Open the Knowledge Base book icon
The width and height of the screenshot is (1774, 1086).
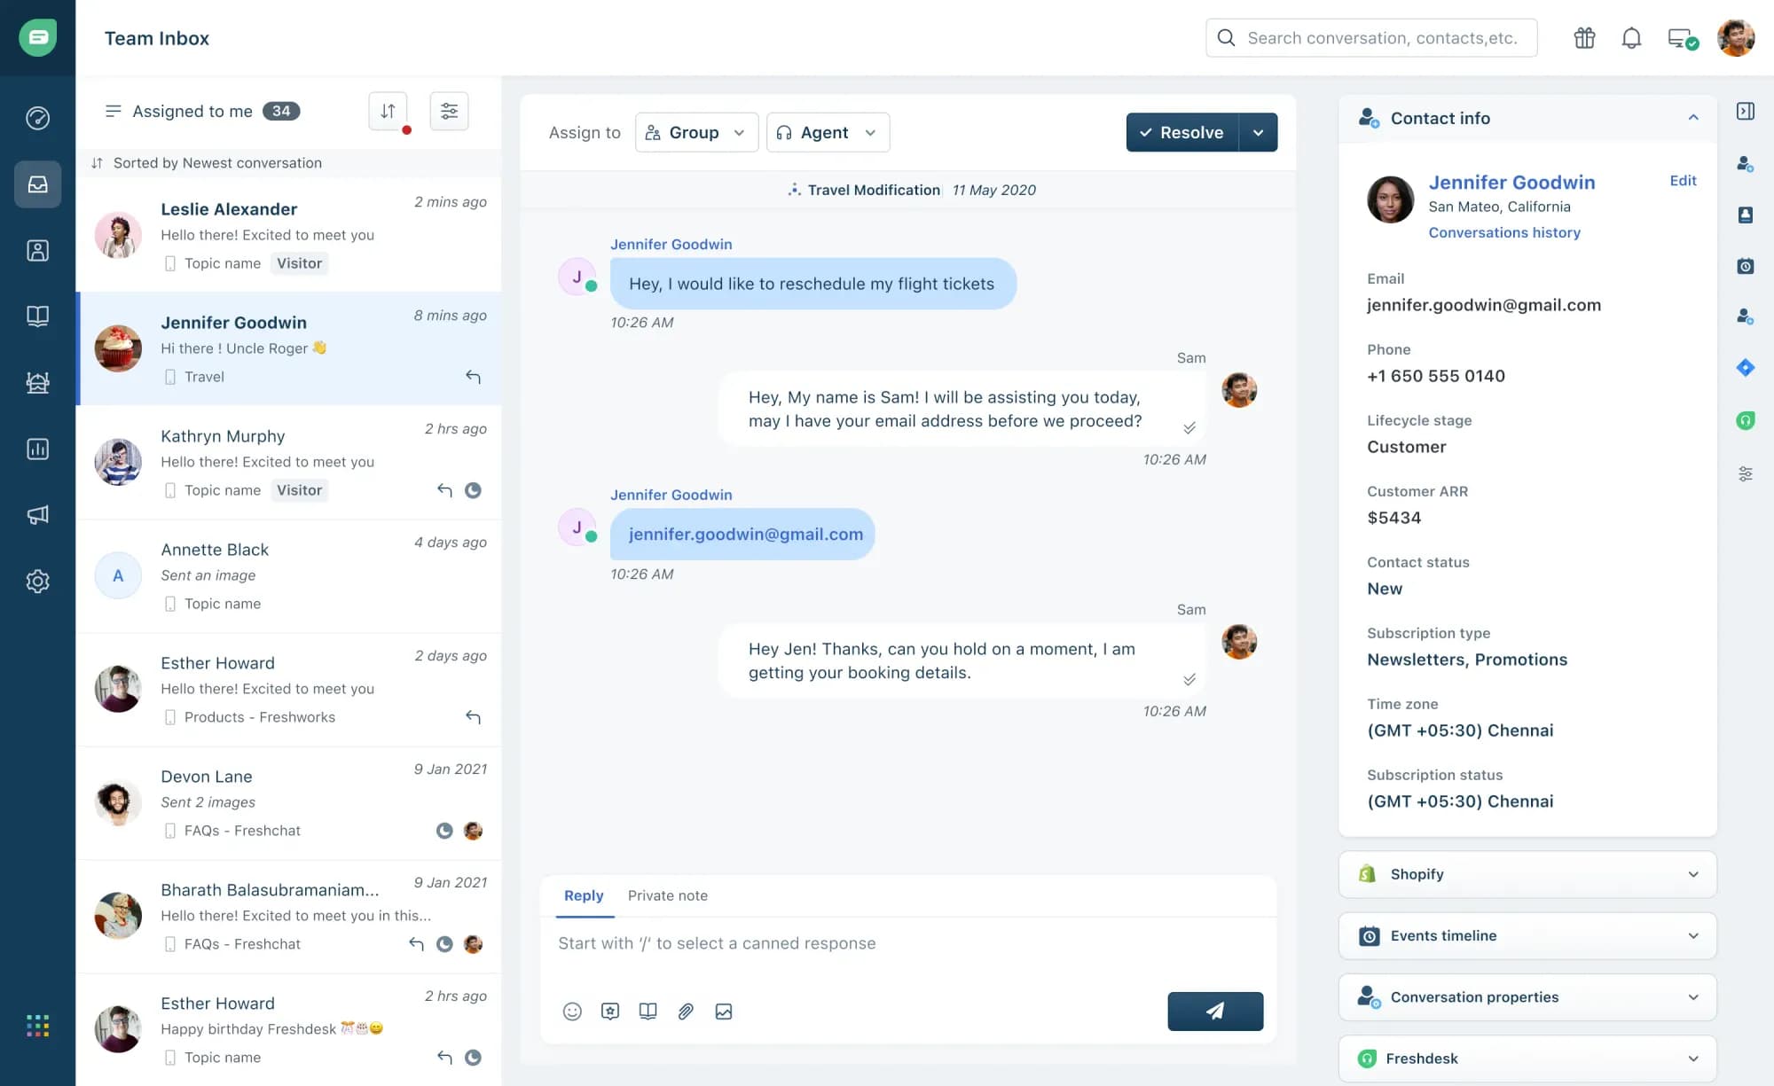(x=37, y=316)
